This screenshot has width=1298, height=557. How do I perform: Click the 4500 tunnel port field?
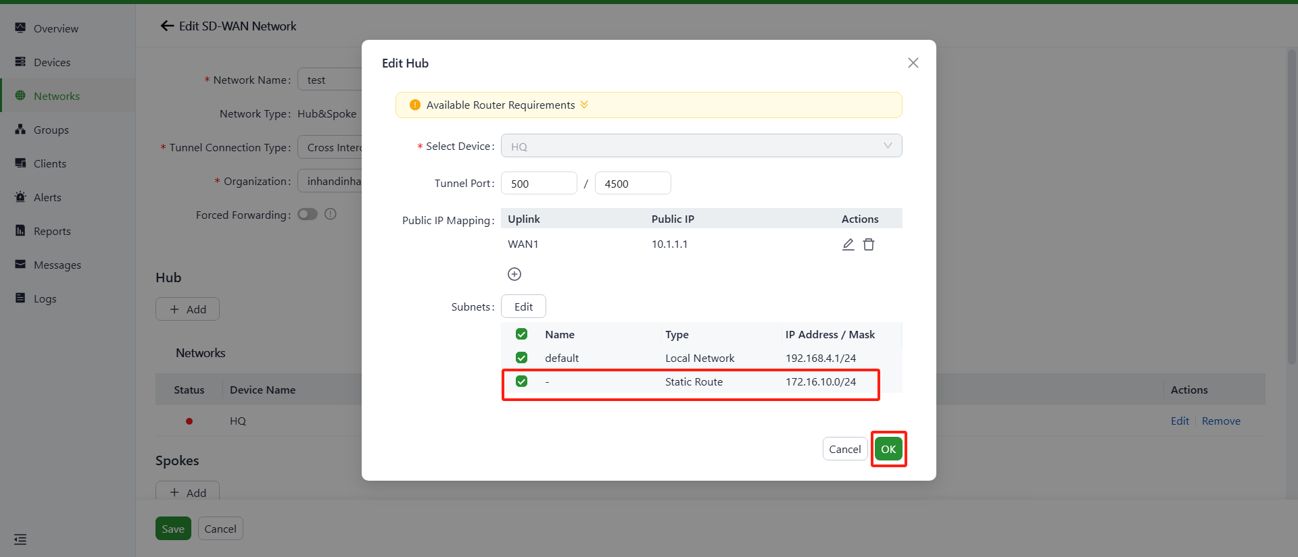[x=632, y=184]
